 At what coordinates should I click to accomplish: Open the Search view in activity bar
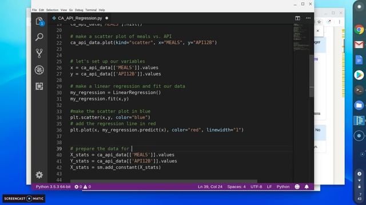point(39,37)
